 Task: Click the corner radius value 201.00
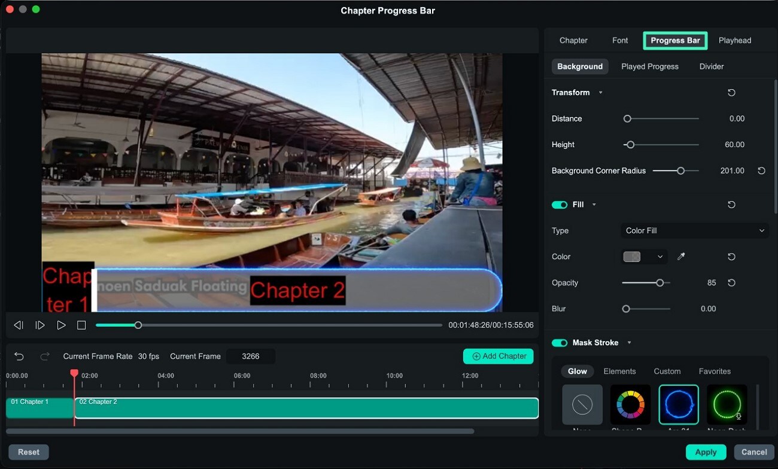733,170
